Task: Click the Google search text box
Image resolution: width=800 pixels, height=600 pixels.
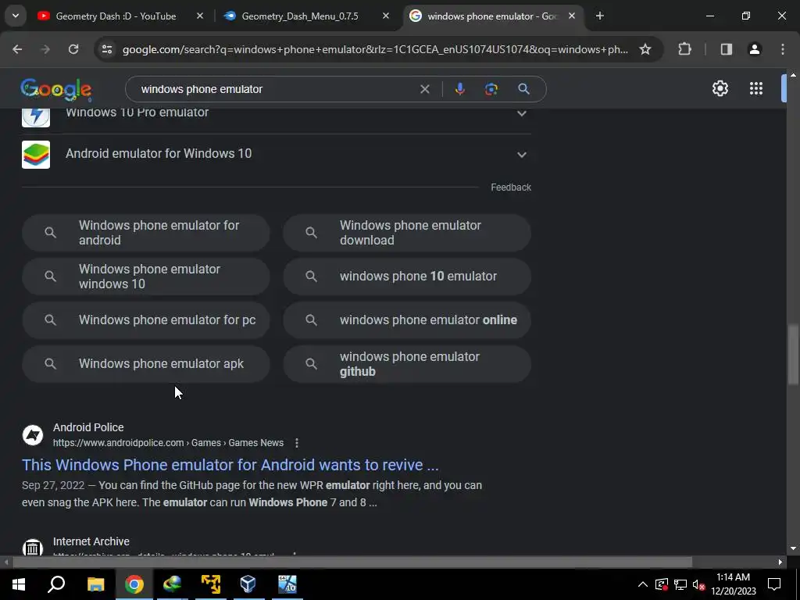Action: coord(276,89)
